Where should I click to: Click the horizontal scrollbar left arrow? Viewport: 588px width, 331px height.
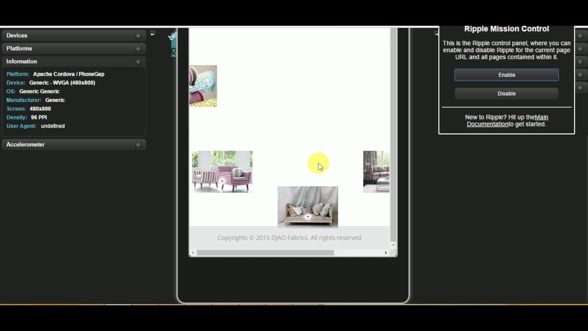coord(193,252)
